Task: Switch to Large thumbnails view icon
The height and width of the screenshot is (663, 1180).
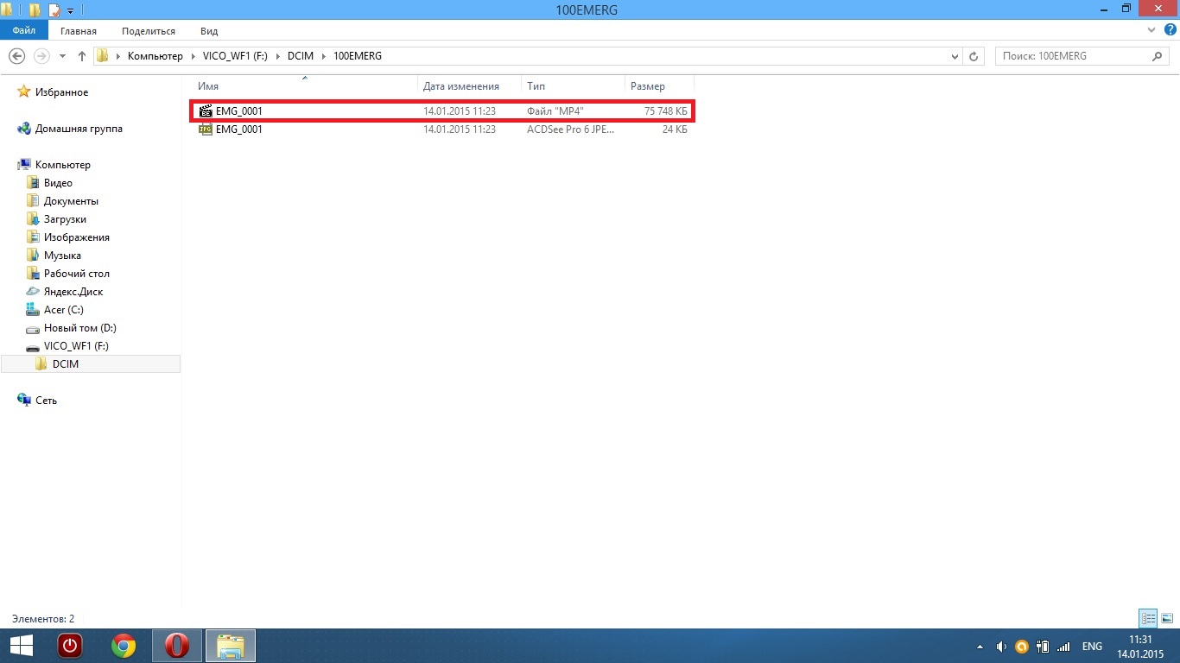Action: (1166, 618)
